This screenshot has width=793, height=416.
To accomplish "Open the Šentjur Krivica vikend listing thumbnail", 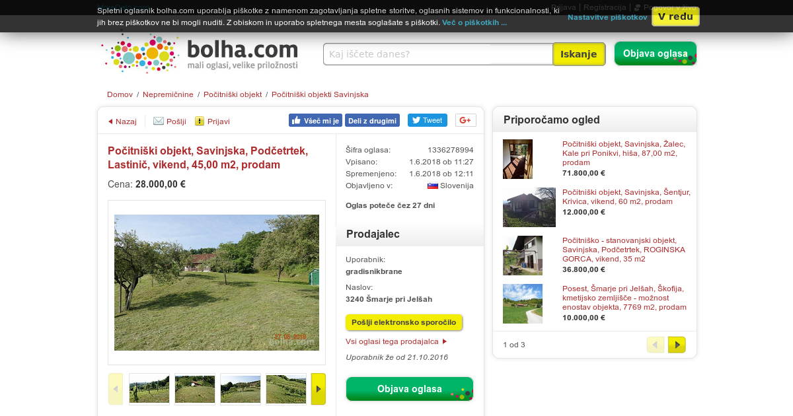I will [x=529, y=207].
